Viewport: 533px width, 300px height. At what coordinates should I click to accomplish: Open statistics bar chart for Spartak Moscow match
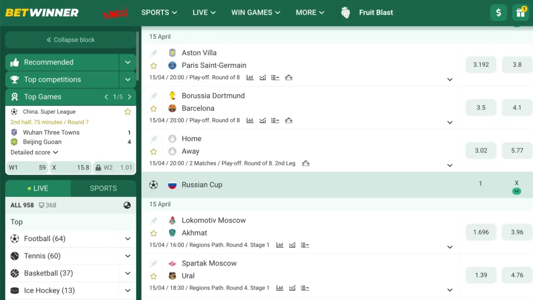(280, 287)
